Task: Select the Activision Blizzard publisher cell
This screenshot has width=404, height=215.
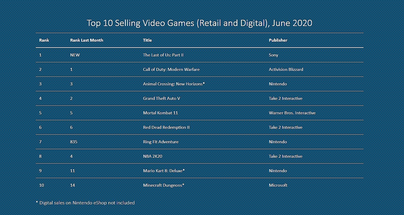Action: (286, 69)
